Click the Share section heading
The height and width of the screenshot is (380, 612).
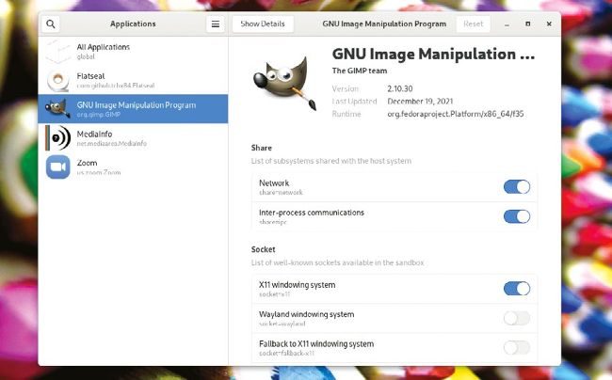point(262,148)
